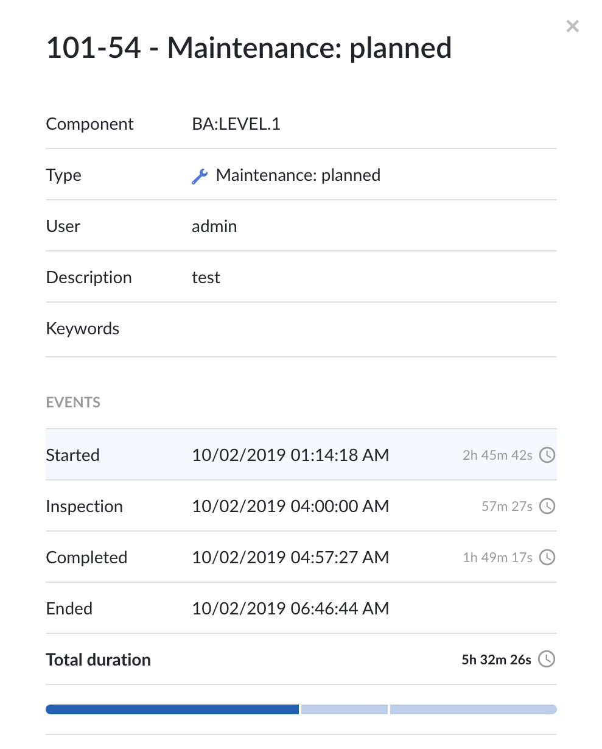This screenshot has width=602, height=749.
Task: Click the empty Keywords field
Action: [x=374, y=329]
